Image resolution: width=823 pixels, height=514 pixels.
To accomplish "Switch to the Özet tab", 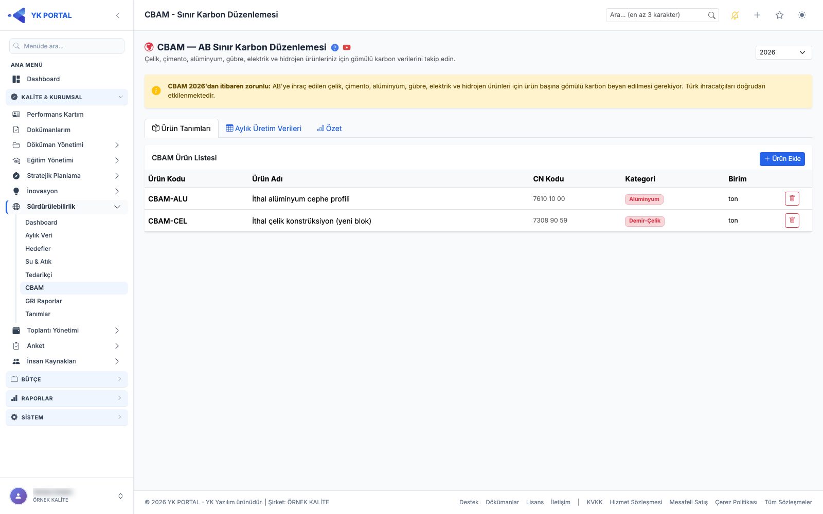I will pyautogui.click(x=329, y=128).
